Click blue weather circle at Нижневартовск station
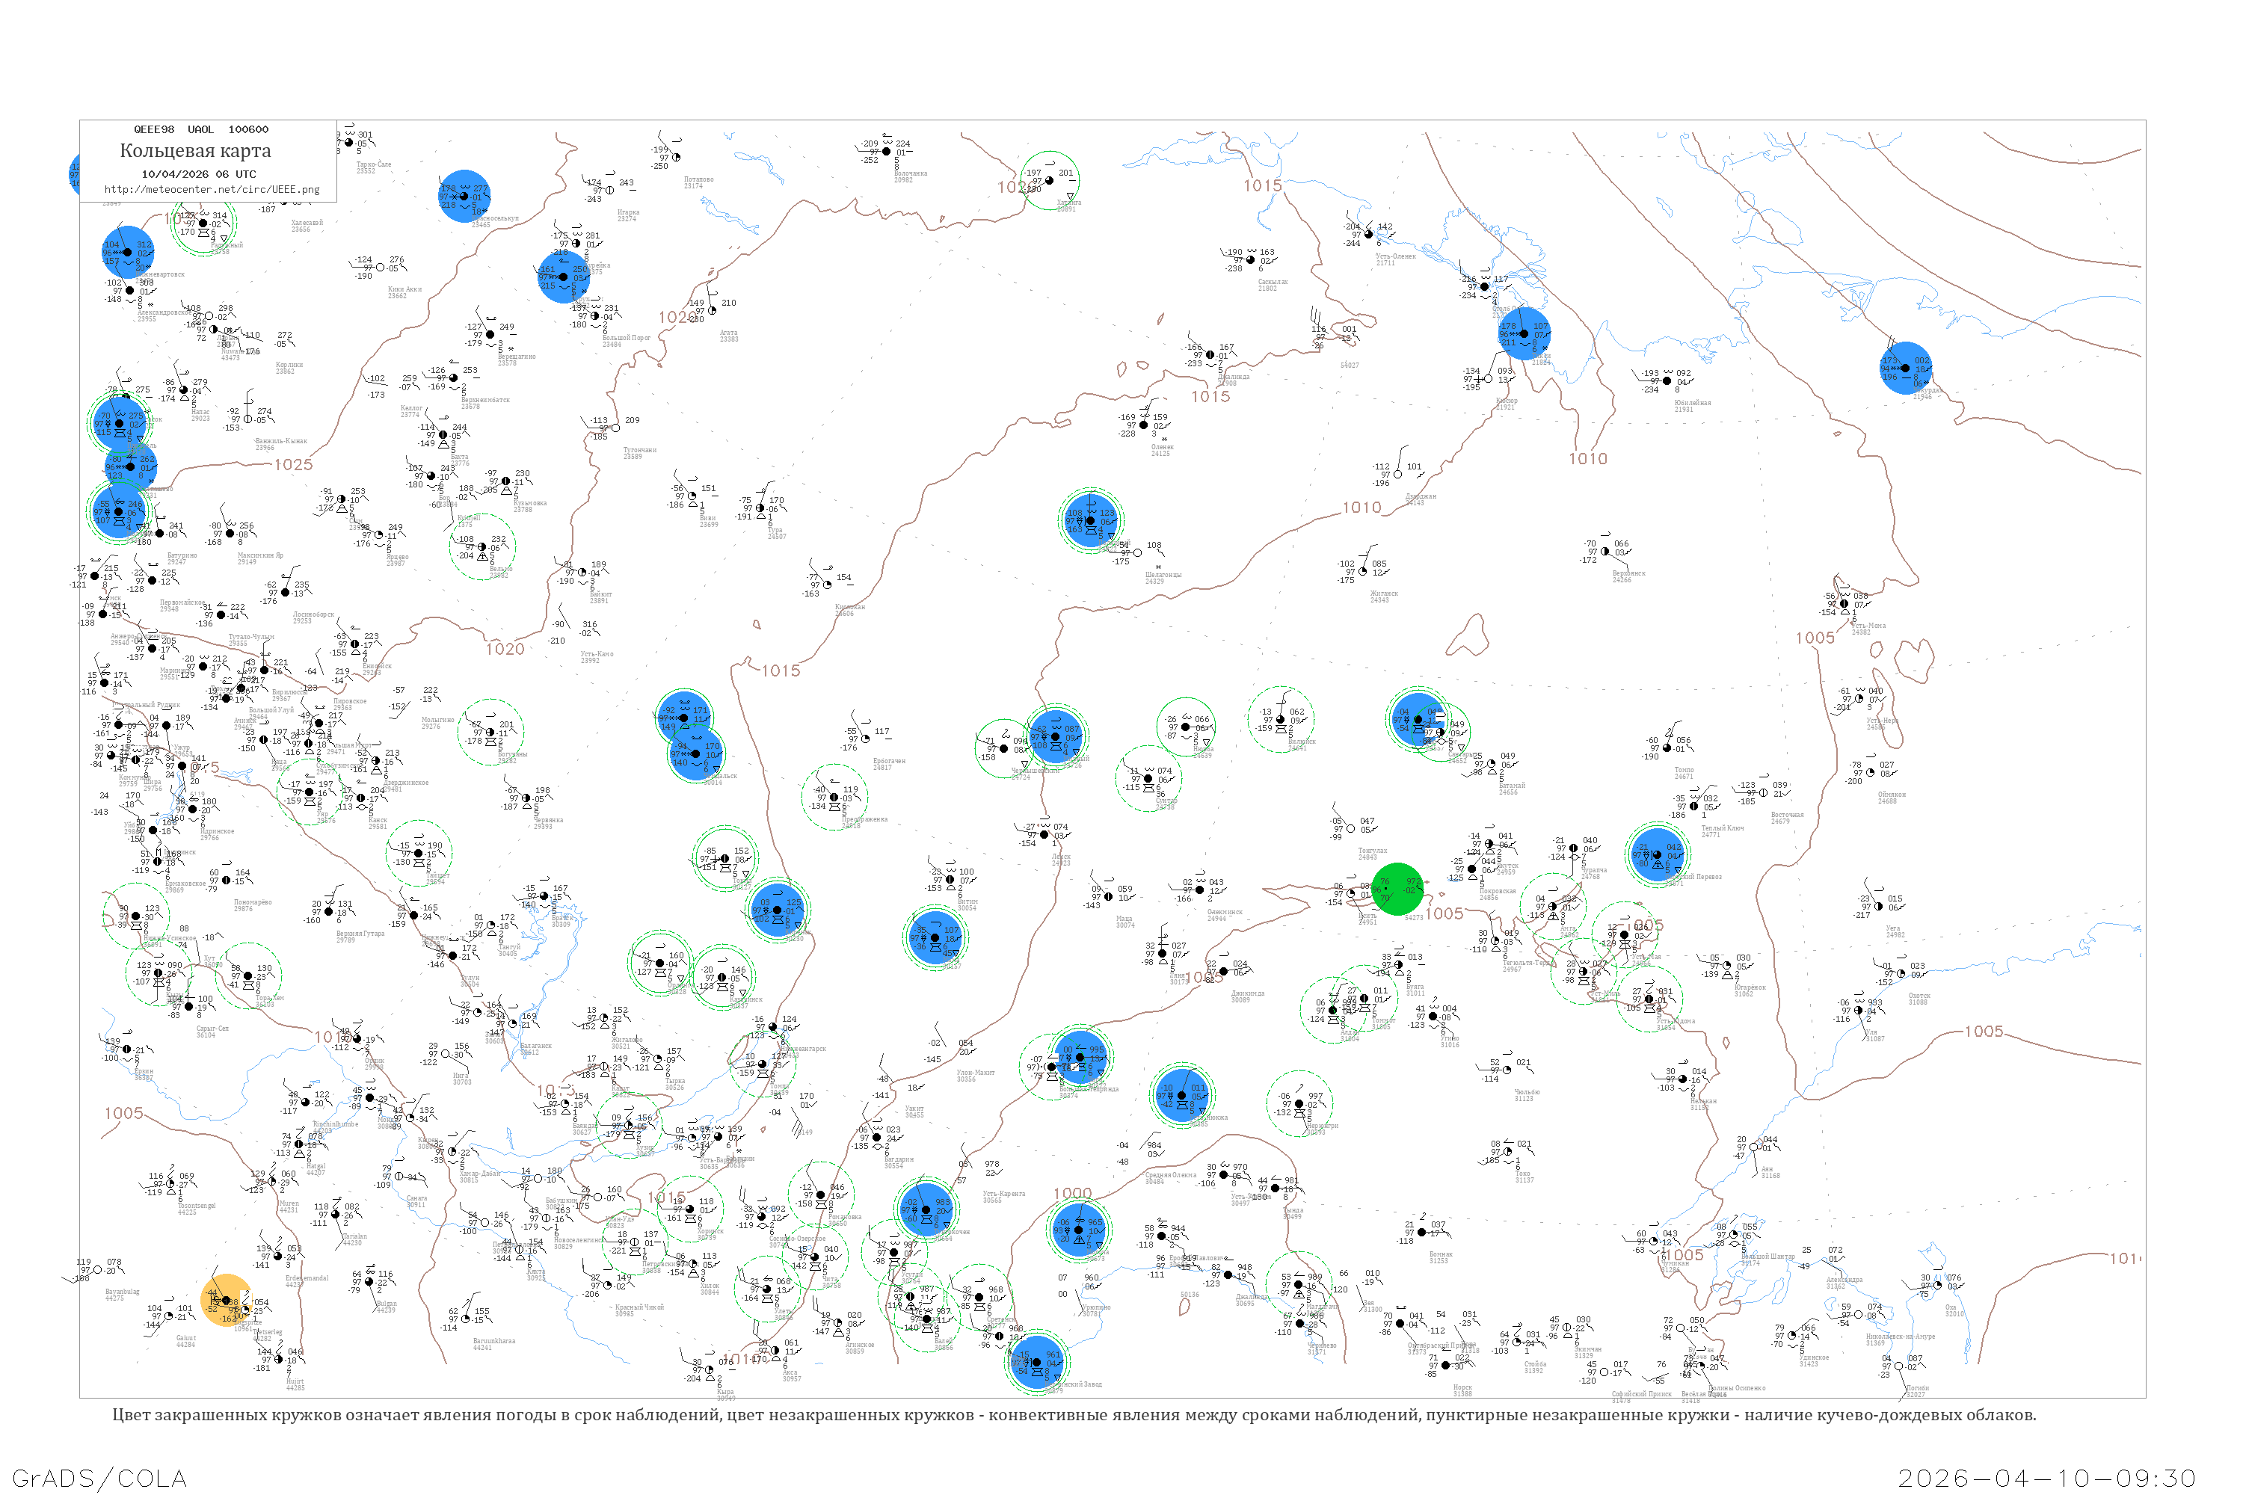The image size is (2243, 1495). (127, 253)
